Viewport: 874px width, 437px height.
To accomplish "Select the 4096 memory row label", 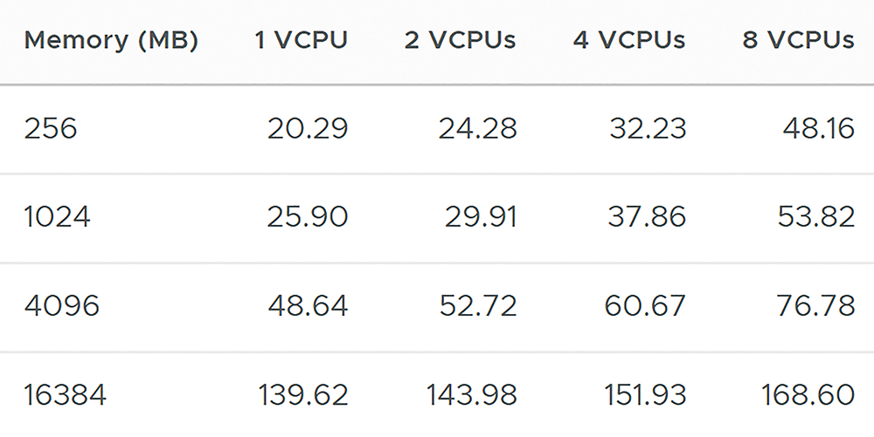I will [61, 306].
